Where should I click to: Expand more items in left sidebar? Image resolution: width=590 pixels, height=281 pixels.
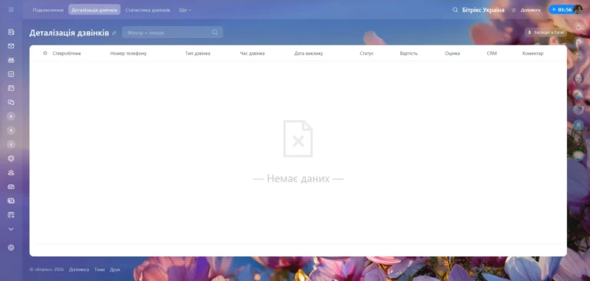point(11,229)
